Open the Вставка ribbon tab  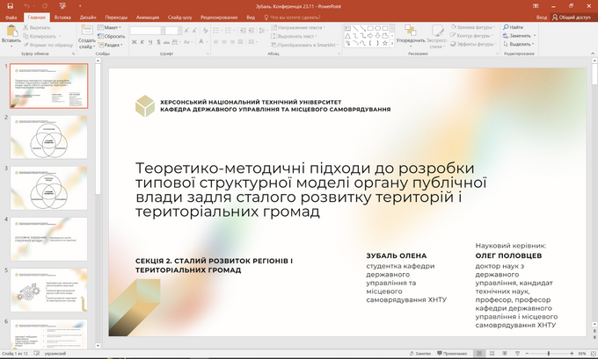point(62,17)
